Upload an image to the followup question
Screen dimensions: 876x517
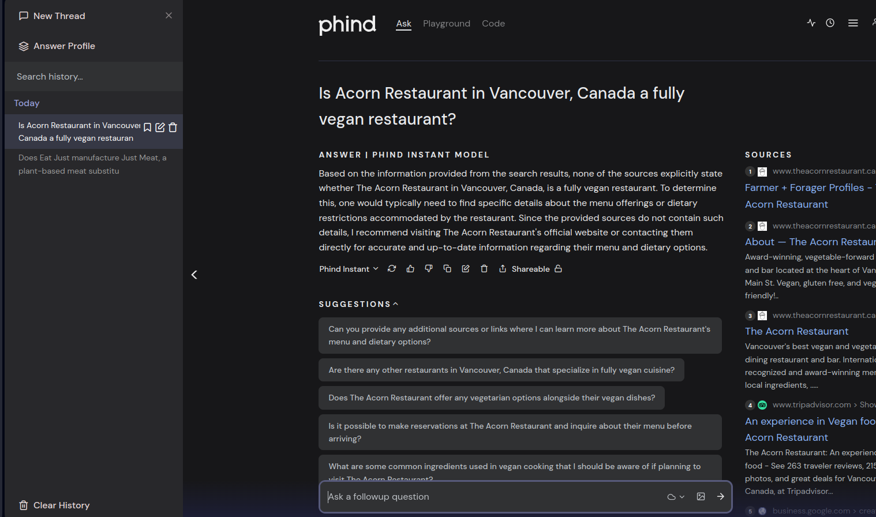(x=701, y=497)
